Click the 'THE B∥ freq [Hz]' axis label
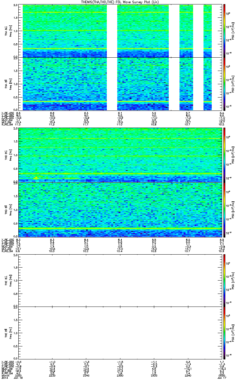The width and height of the screenshot is (237, 380). click(8, 333)
